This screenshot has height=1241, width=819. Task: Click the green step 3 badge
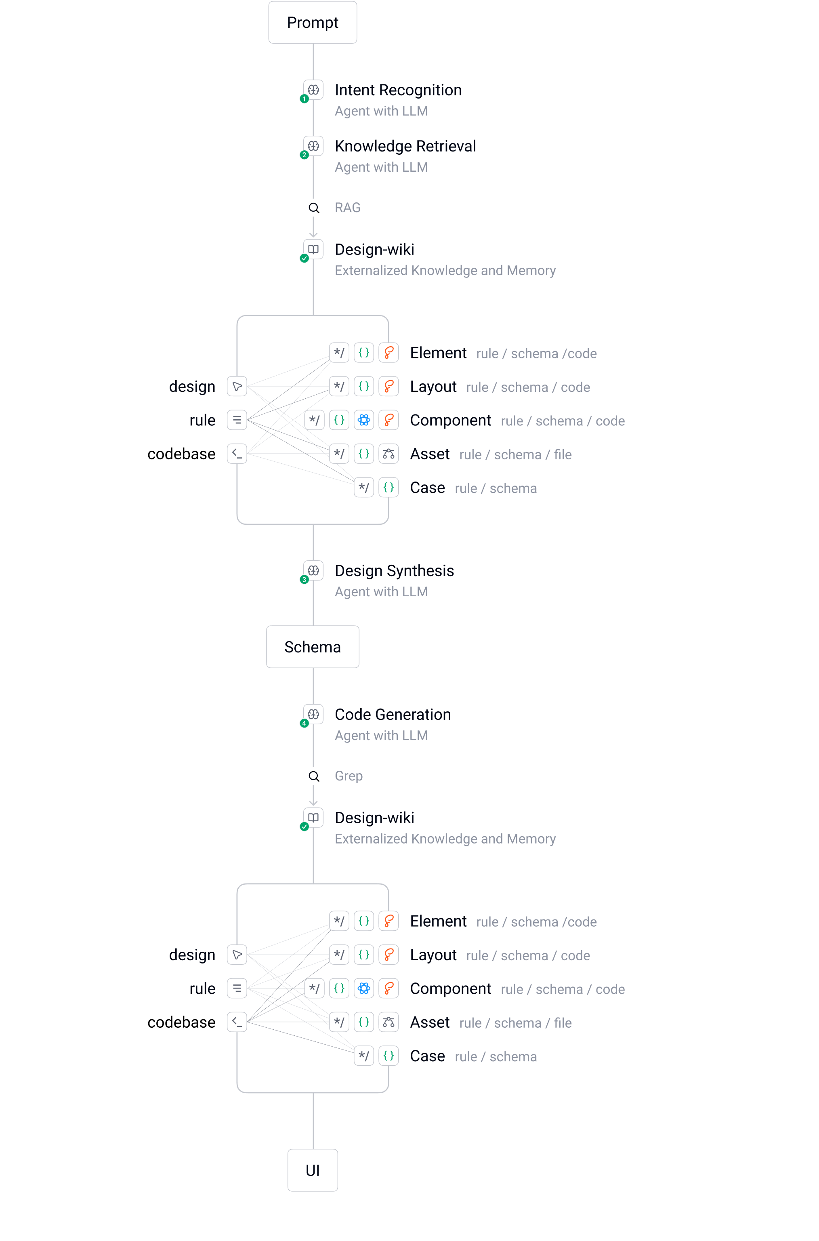[304, 579]
